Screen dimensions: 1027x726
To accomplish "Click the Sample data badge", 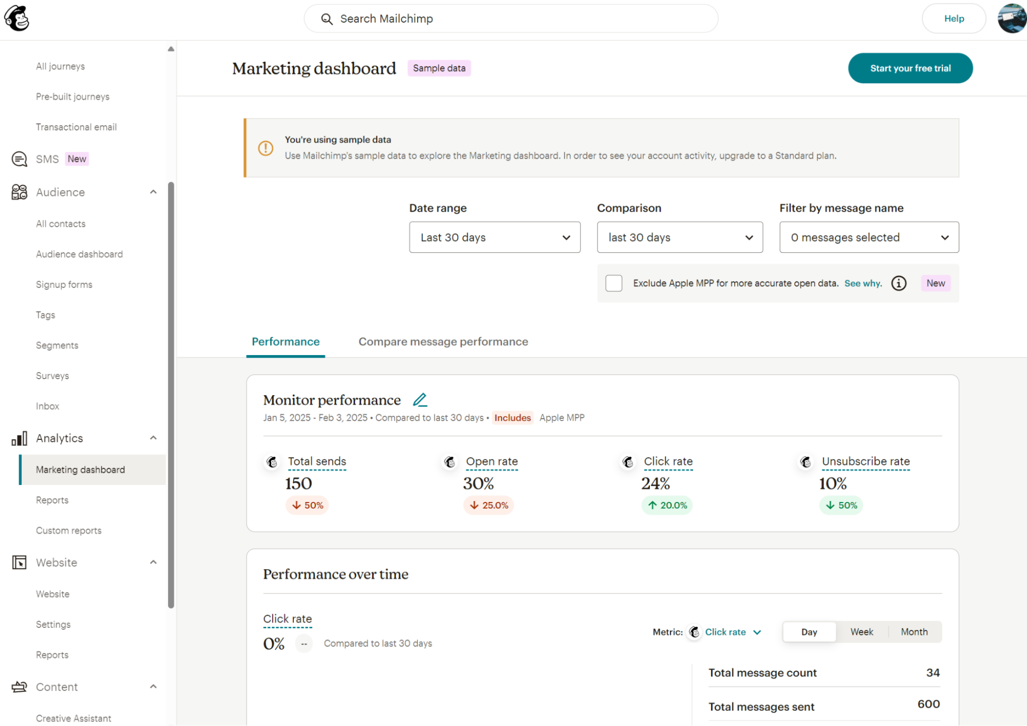I will 439,68.
